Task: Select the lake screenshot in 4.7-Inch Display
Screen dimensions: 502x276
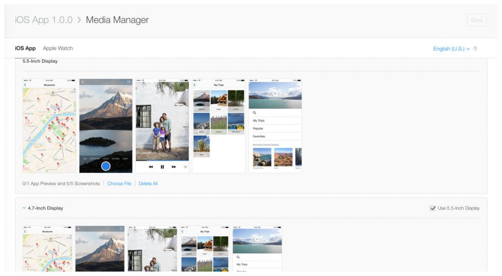Action: click(257, 249)
